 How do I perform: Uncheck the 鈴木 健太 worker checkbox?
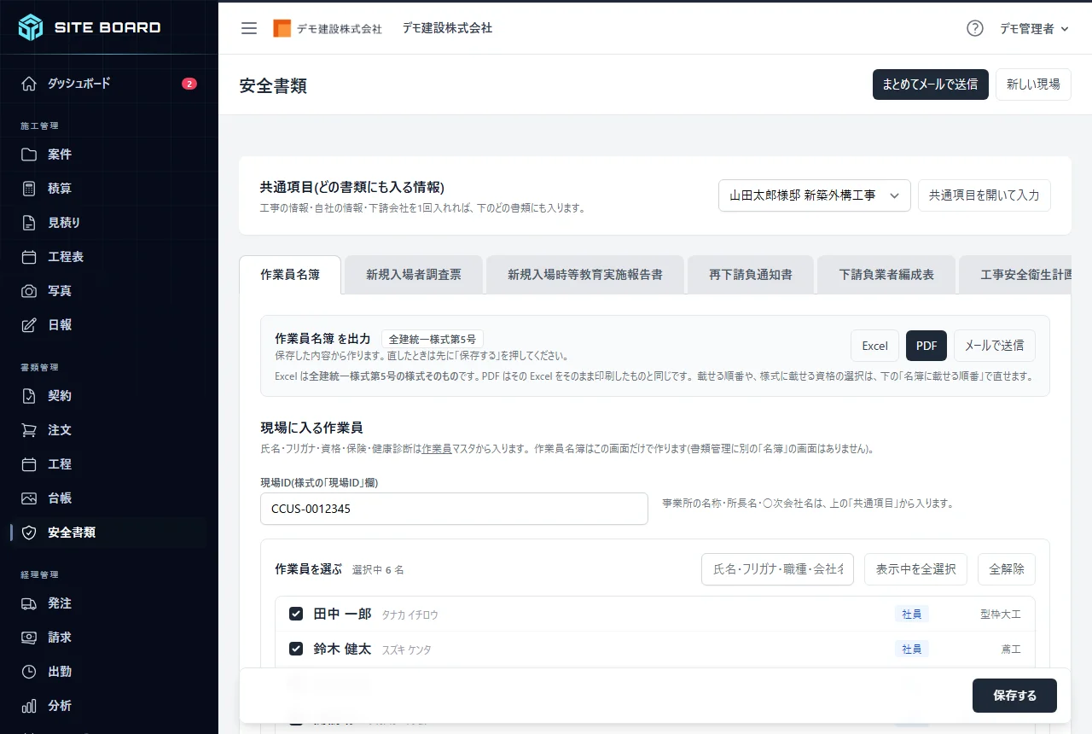pos(296,649)
